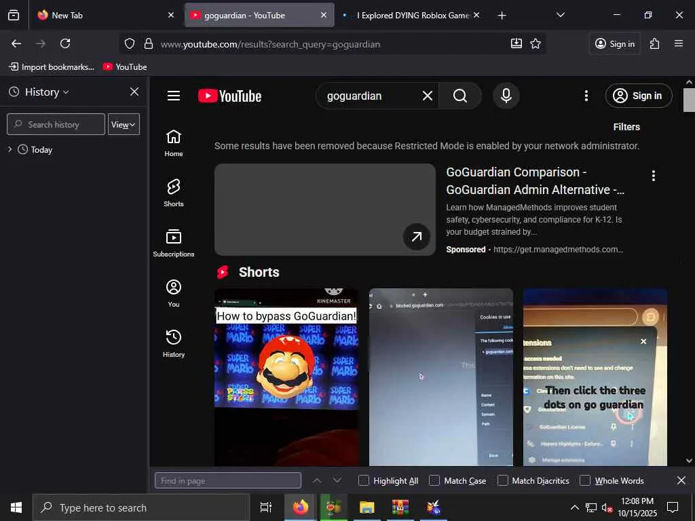
Task: Bookmark this page with star icon
Action: (536, 43)
